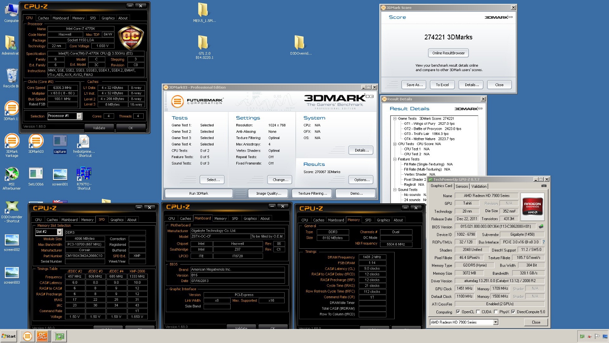Open the screen001 image file
Screen dimensions: 609x343
[60, 177]
